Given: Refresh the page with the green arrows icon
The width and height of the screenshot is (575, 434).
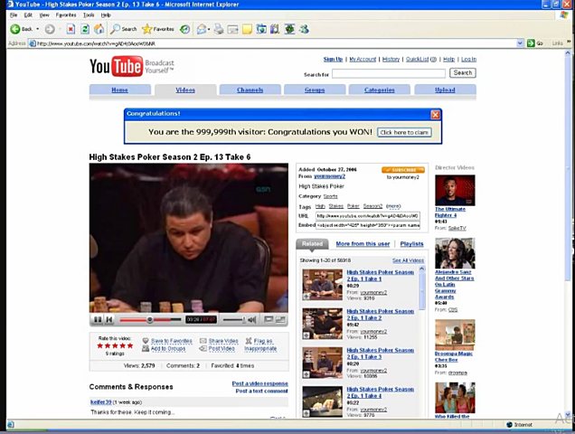Looking at the screenshot, I should pos(85,29).
